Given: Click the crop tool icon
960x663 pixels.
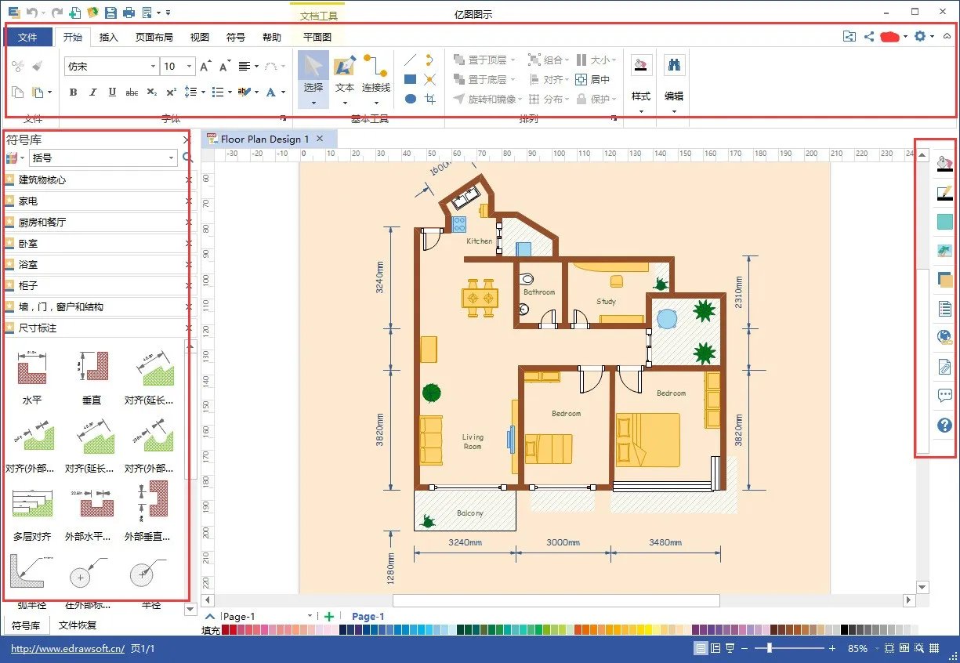Looking at the screenshot, I should click(429, 99).
